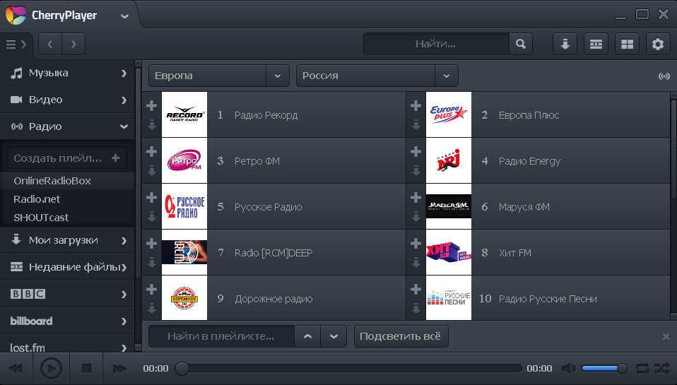Click the Подсветить всё button

(x=401, y=336)
